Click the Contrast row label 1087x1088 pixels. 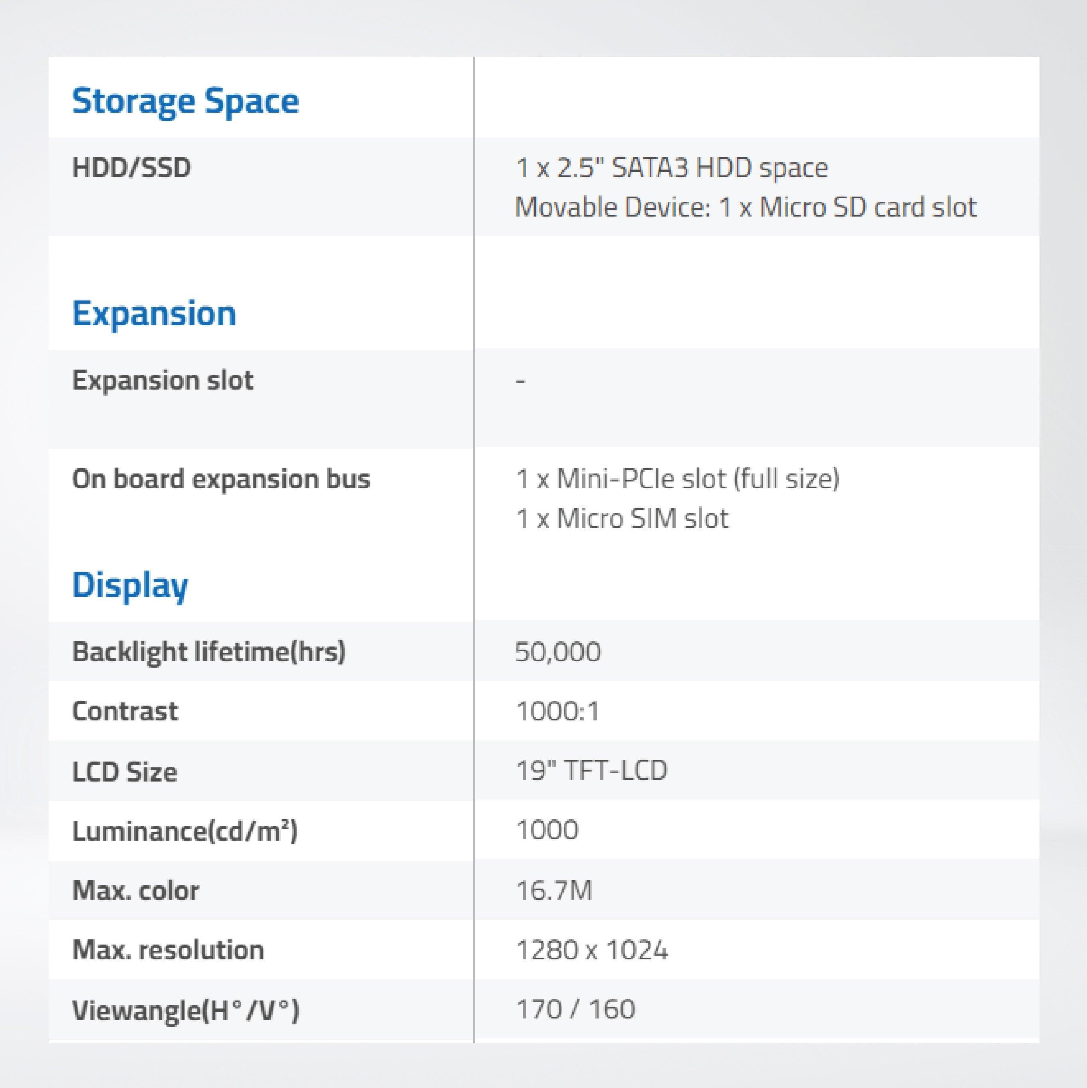[125, 711]
